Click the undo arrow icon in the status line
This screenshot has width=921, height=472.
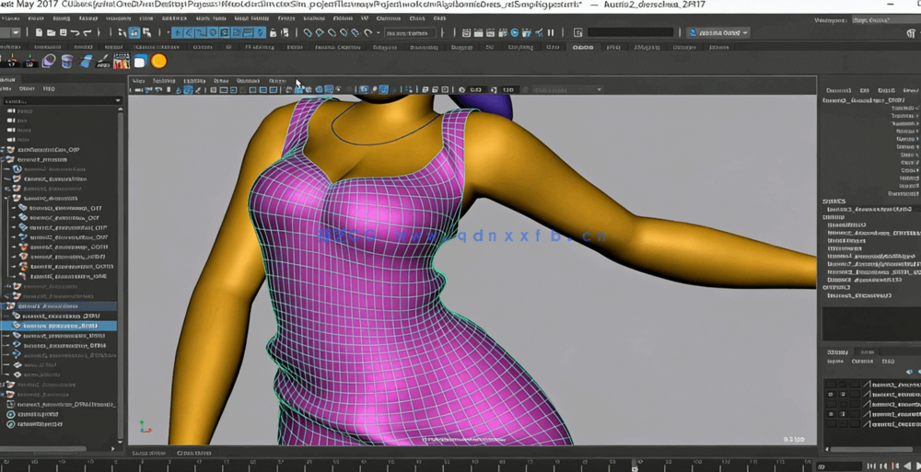(x=76, y=33)
